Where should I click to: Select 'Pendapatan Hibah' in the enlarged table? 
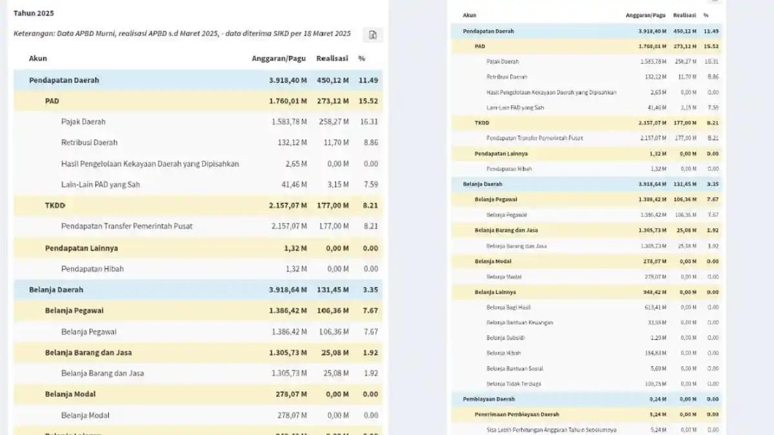tap(92, 269)
